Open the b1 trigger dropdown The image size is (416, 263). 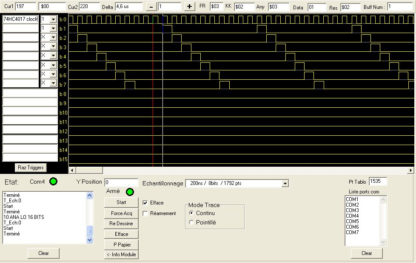[53, 28]
